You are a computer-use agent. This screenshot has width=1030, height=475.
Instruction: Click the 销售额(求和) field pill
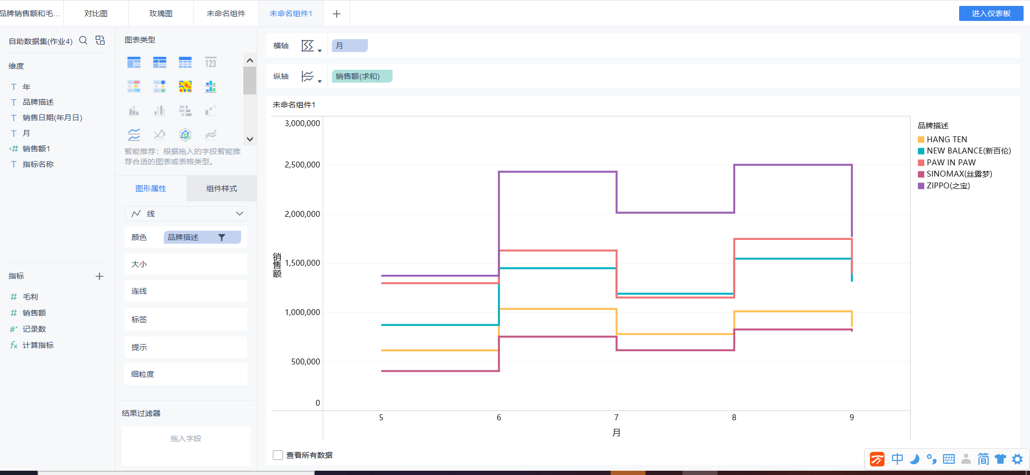coord(361,76)
